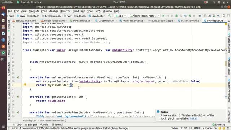The height and width of the screenshot is (130, 231).
Task: Open the Terminal tool window button
Action: pos(57,125)
